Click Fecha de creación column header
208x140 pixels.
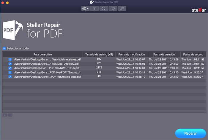point(164,55)
